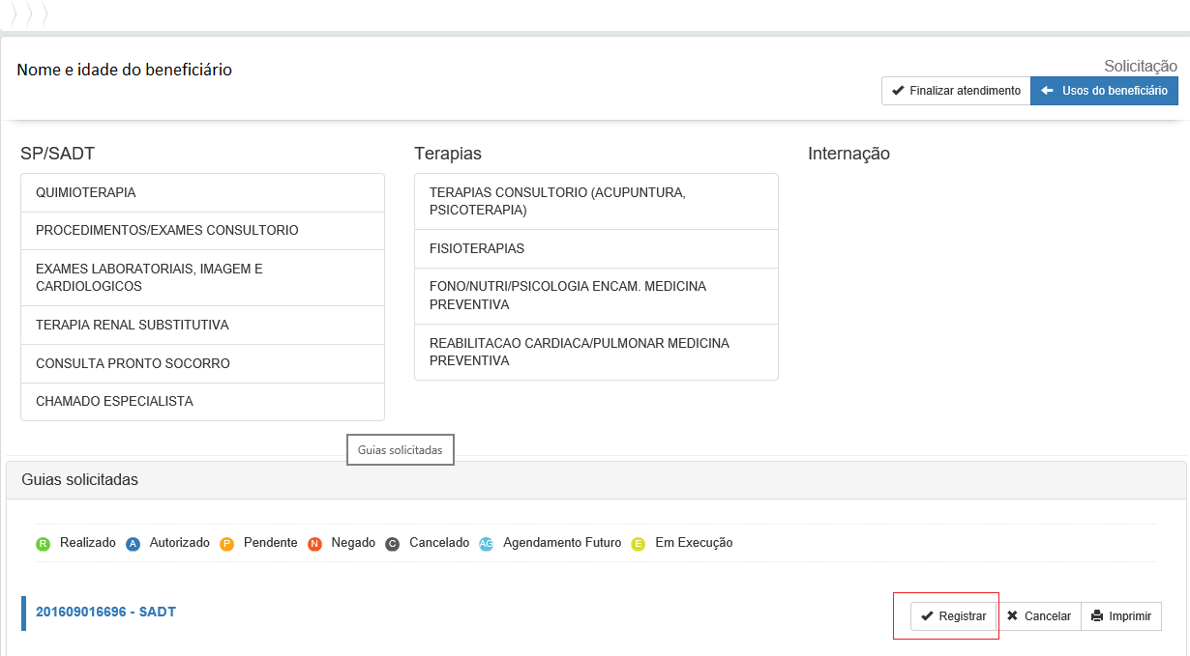Viewport: 1190px width, 656px height.
Task: Click the printer icon on Imprimir
Action: (x=1098, y=615)
